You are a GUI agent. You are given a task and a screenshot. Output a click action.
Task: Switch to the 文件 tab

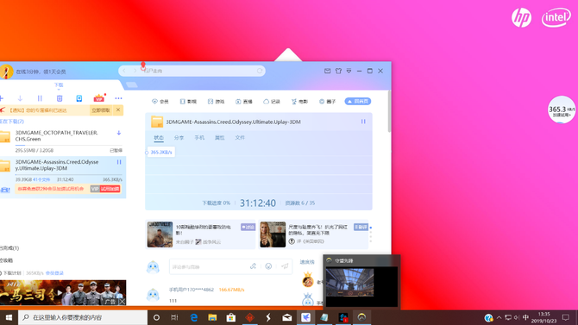[x=240, y=137]
